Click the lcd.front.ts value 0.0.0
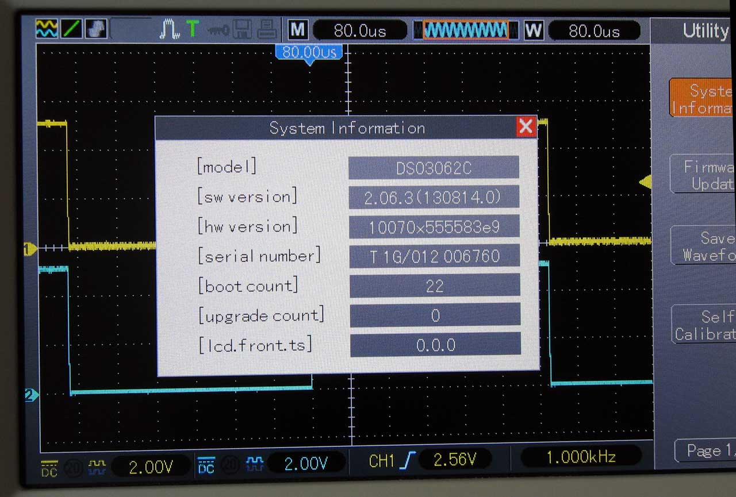736x497 pixels. [435, 344]
